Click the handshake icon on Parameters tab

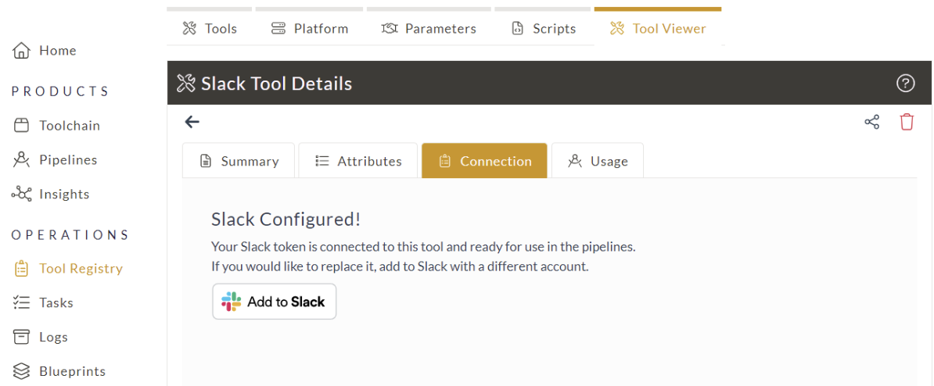pos(390,29)
